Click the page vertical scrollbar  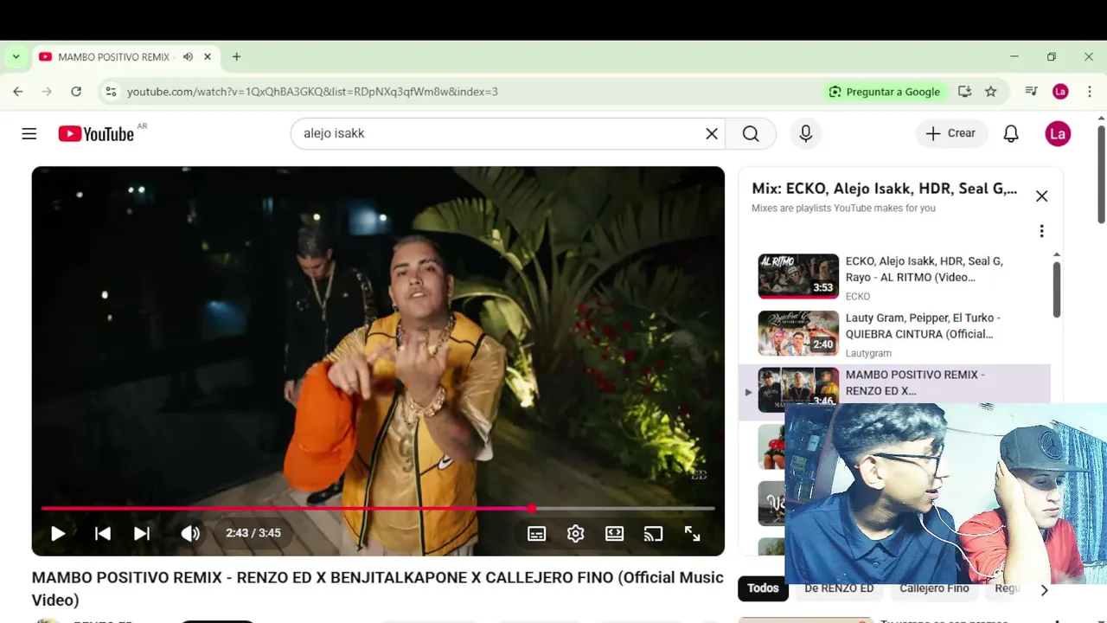point(1101,174)
